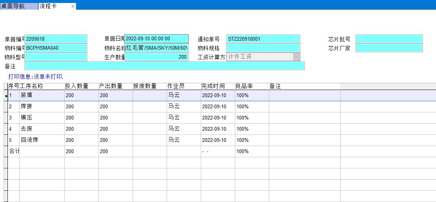The image size is (436, 202).
Task: Close the 流程卡 tab with its X
Action: coord(73,6)
